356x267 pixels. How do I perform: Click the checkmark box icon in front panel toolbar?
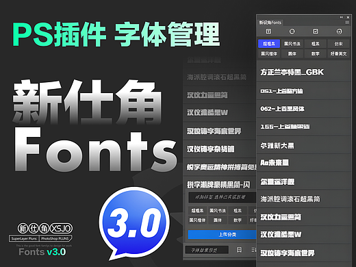[x=316, y=31]
